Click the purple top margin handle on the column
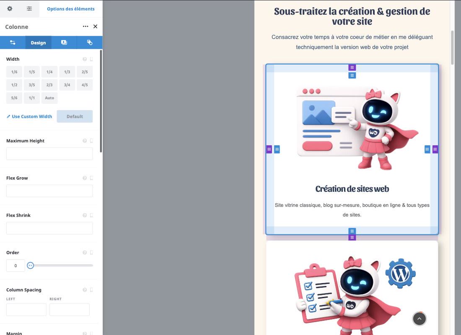 point(352,67)
